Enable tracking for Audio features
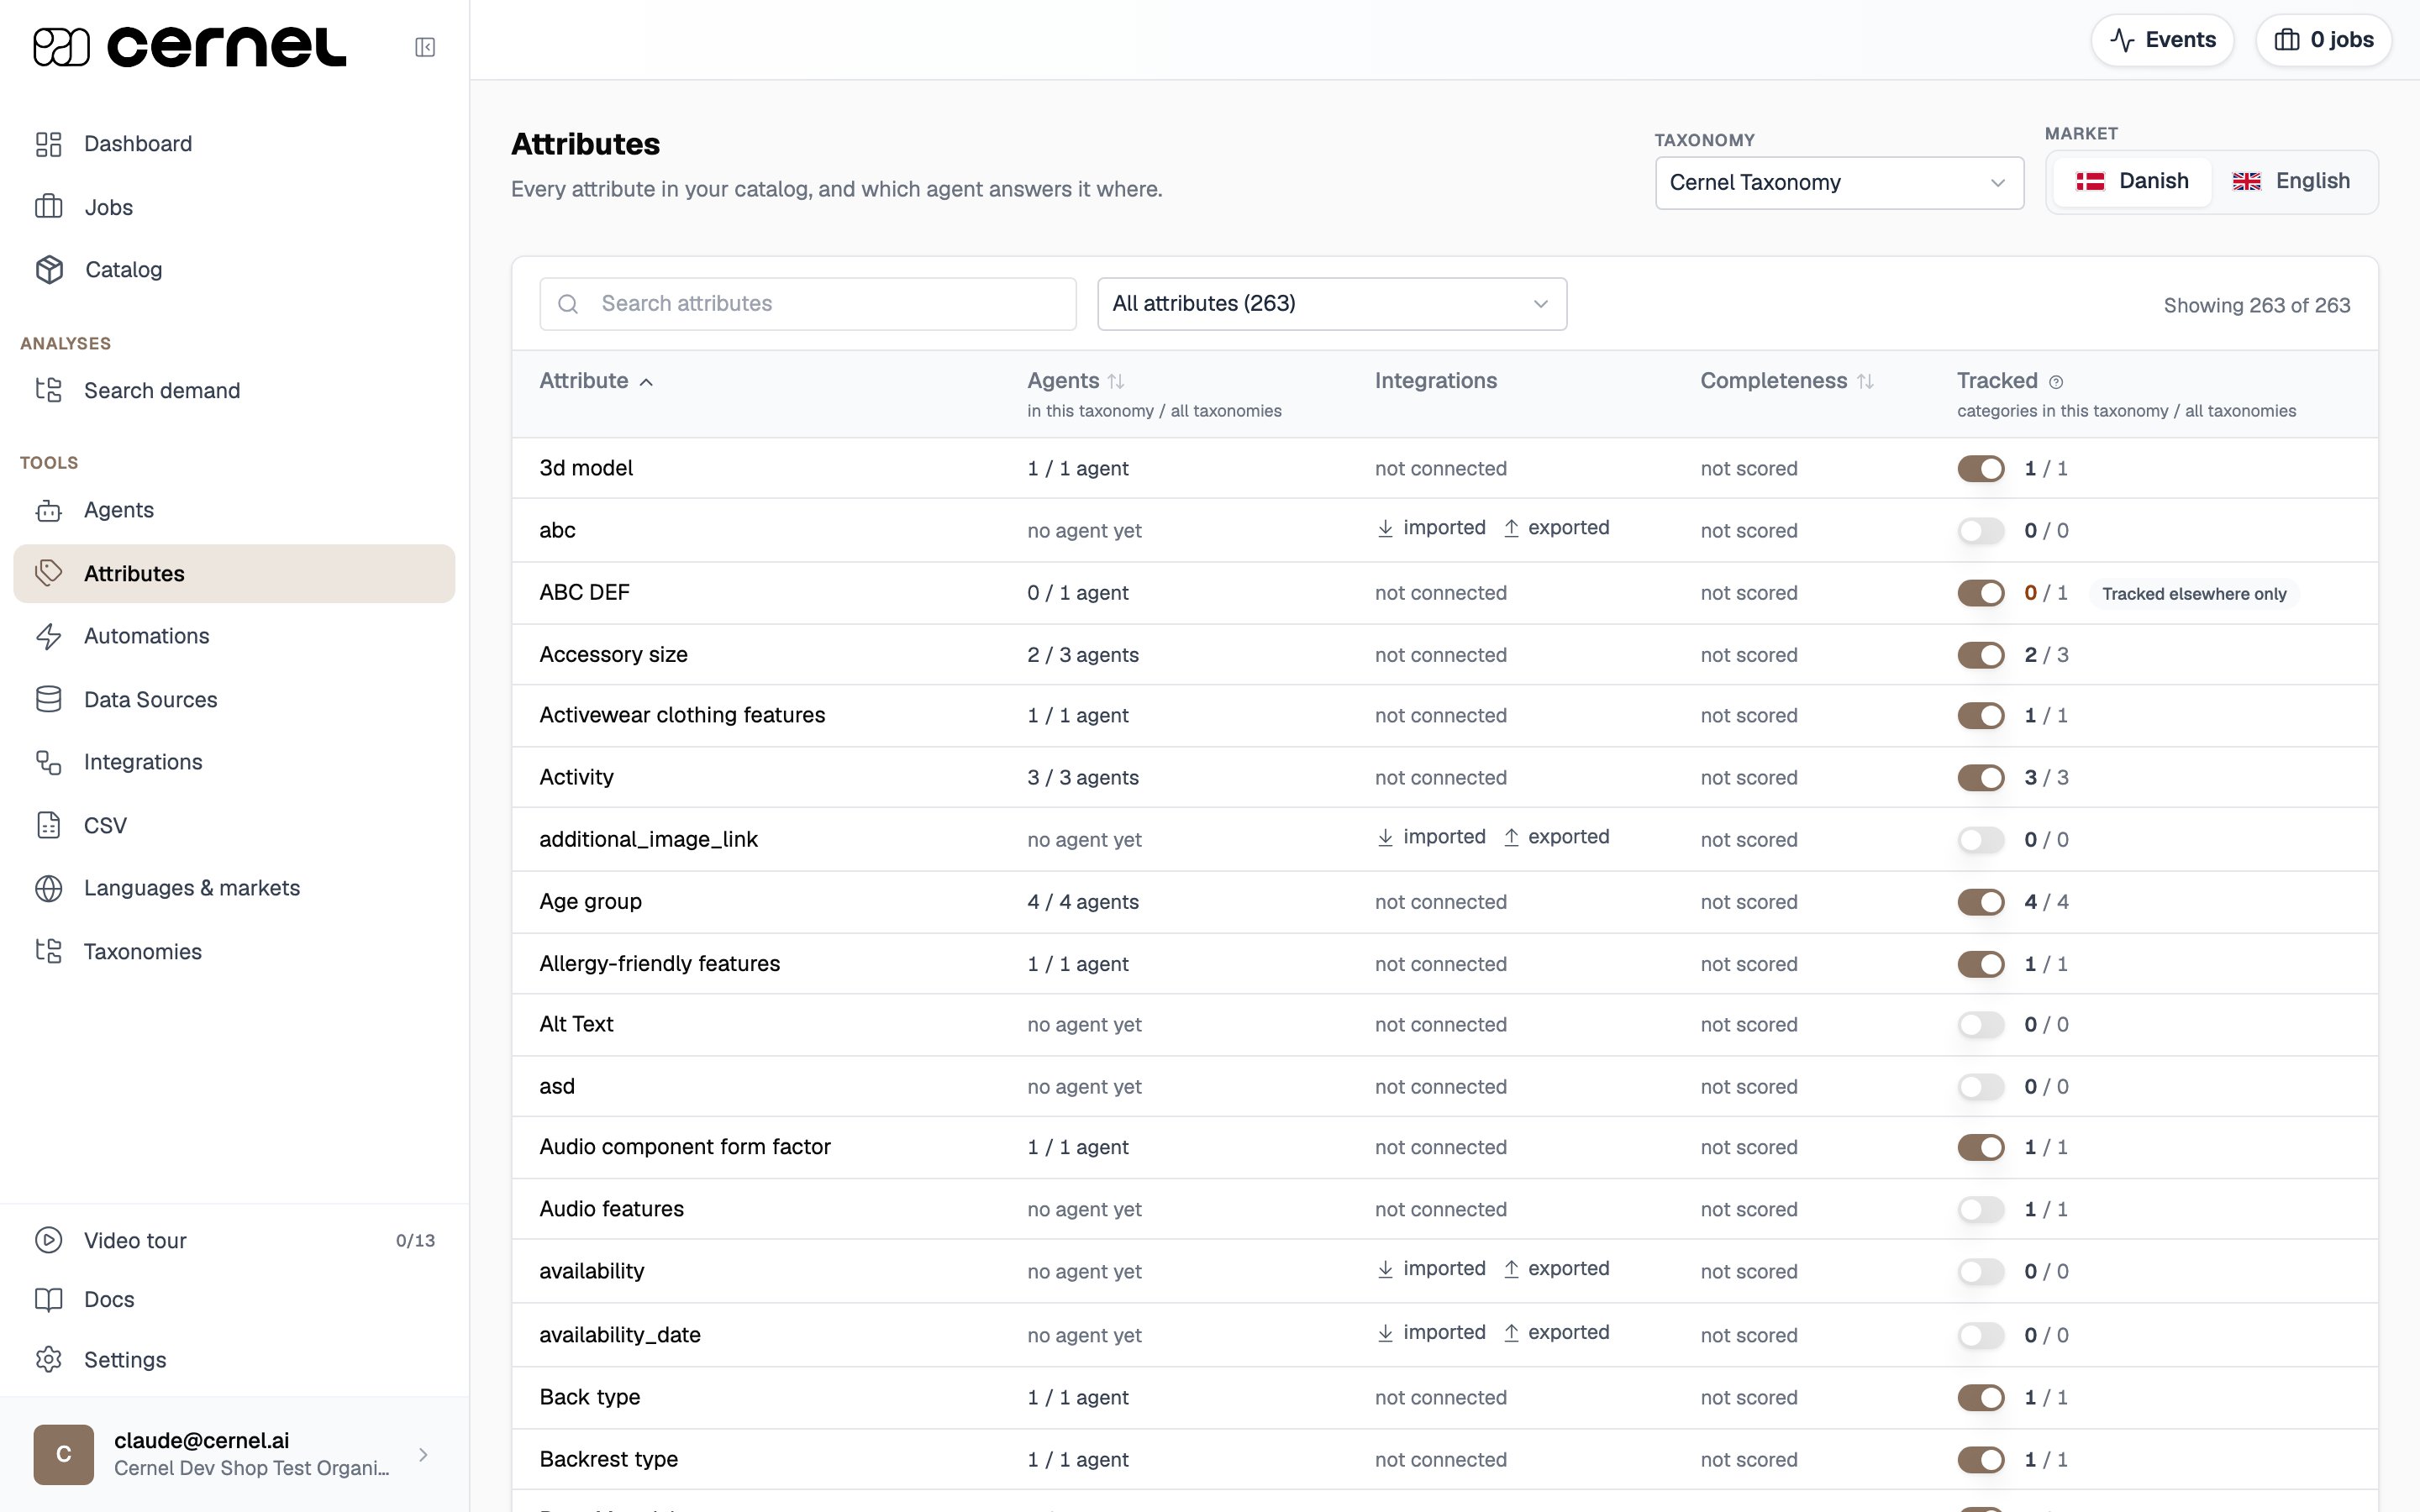2420x1512 pixels. (1980, 1209)
